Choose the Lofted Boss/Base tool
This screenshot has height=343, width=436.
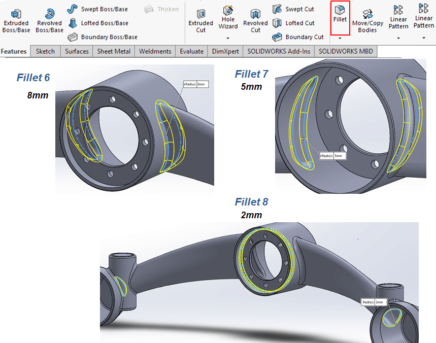(98, 23)
